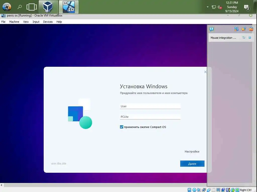This screenshot has width=257, height=192.
Task: Click the recording status icon
Action: click(223, 190)
